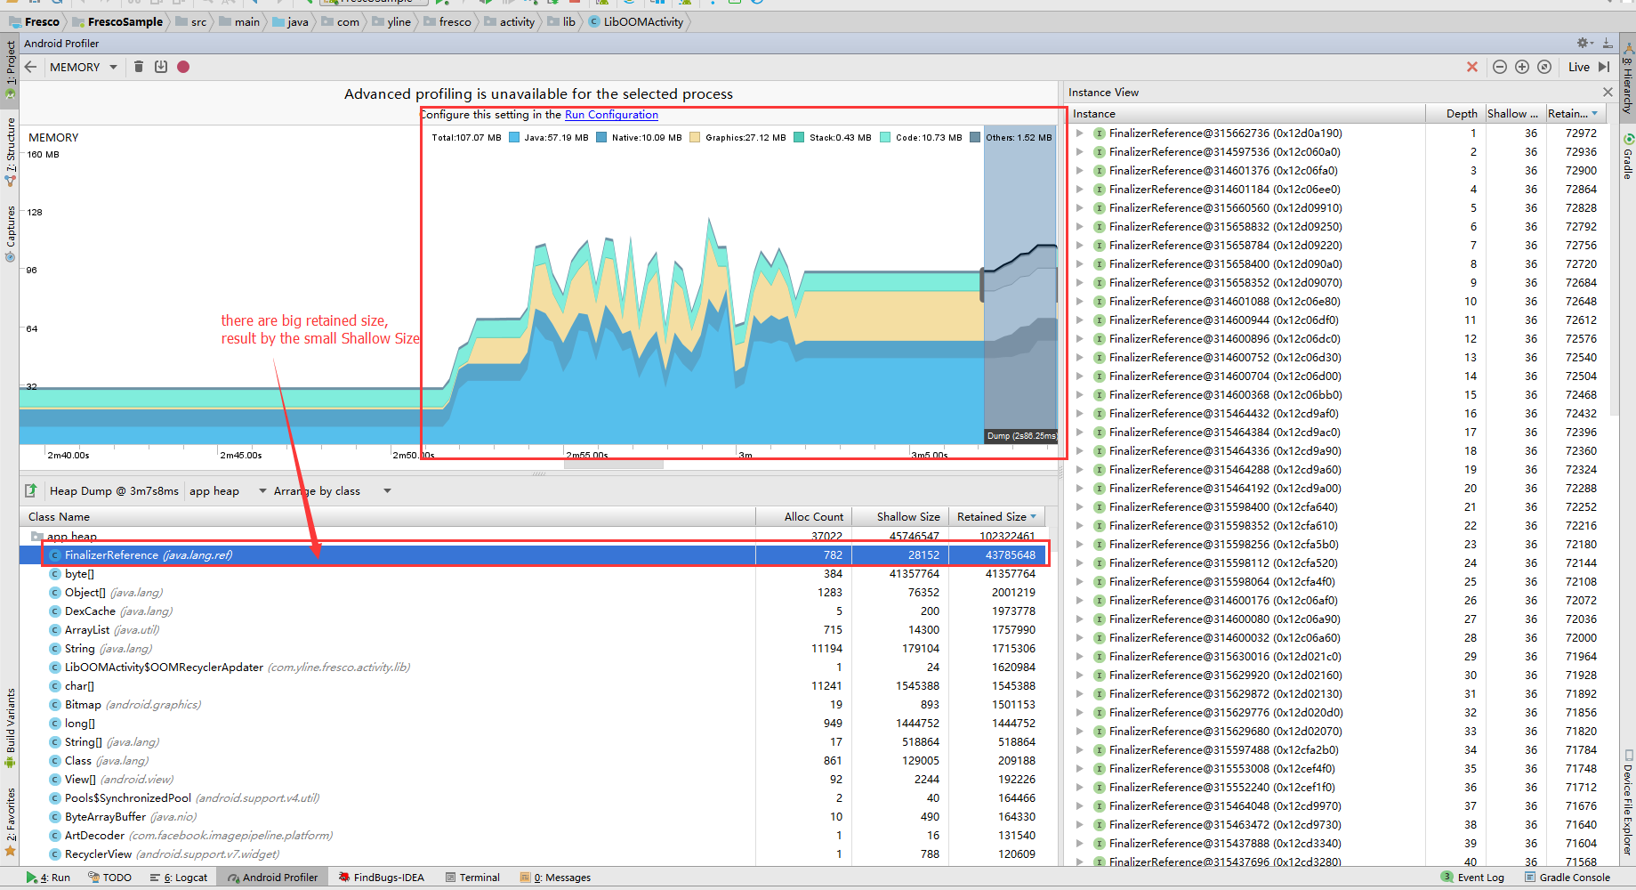Dump the Java heap
Viewport: 1636px width, 890px height.
pyautogui.click(x=161, y=67)
